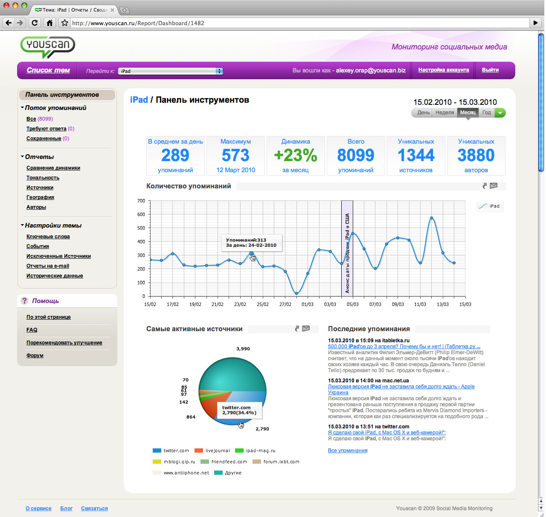The image size is (546, 517).
Task: Open help По этой странице
Action: 49,317
